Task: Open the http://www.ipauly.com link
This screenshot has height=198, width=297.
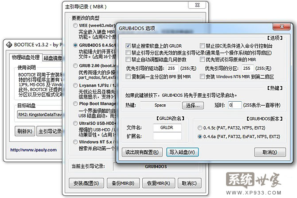Action: 34,150
